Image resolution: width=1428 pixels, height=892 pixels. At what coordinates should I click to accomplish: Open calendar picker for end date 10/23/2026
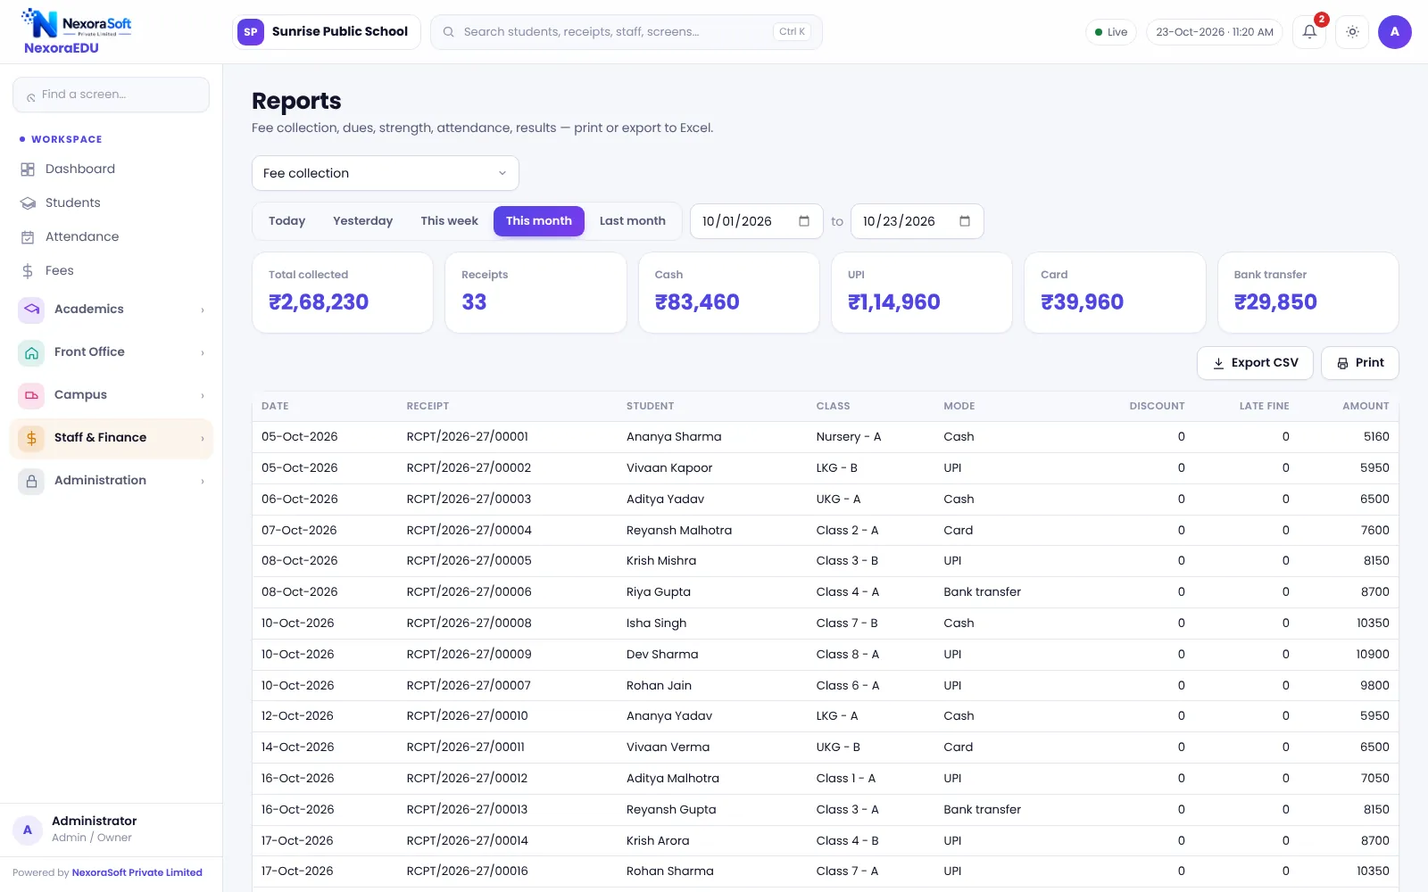pyautogui.click(x=965, y=221)
